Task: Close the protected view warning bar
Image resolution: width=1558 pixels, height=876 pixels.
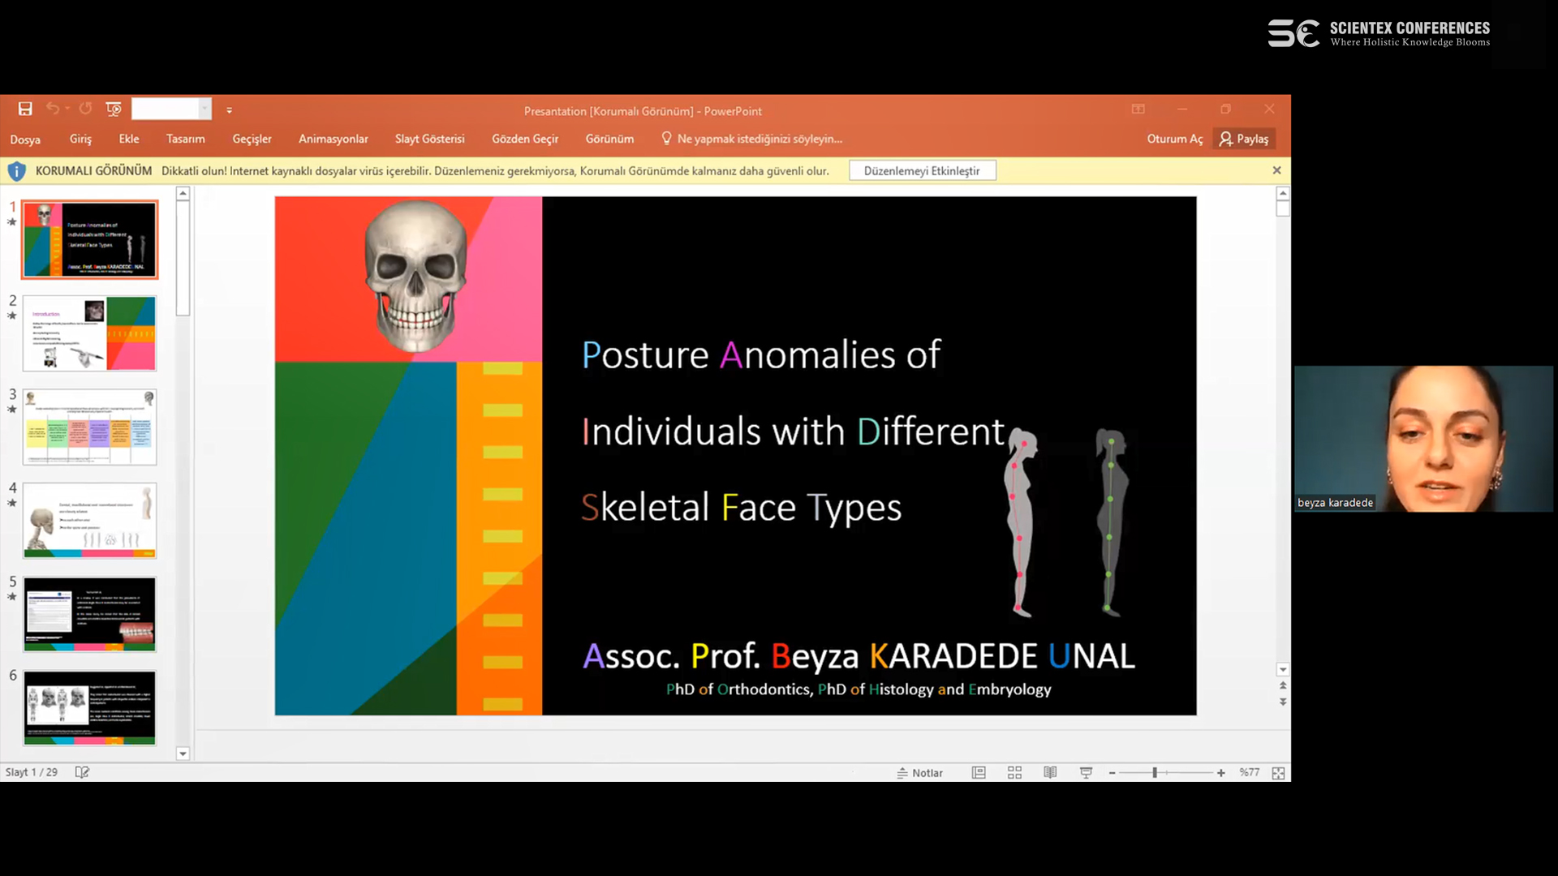Action: (x=1276, y=170)
